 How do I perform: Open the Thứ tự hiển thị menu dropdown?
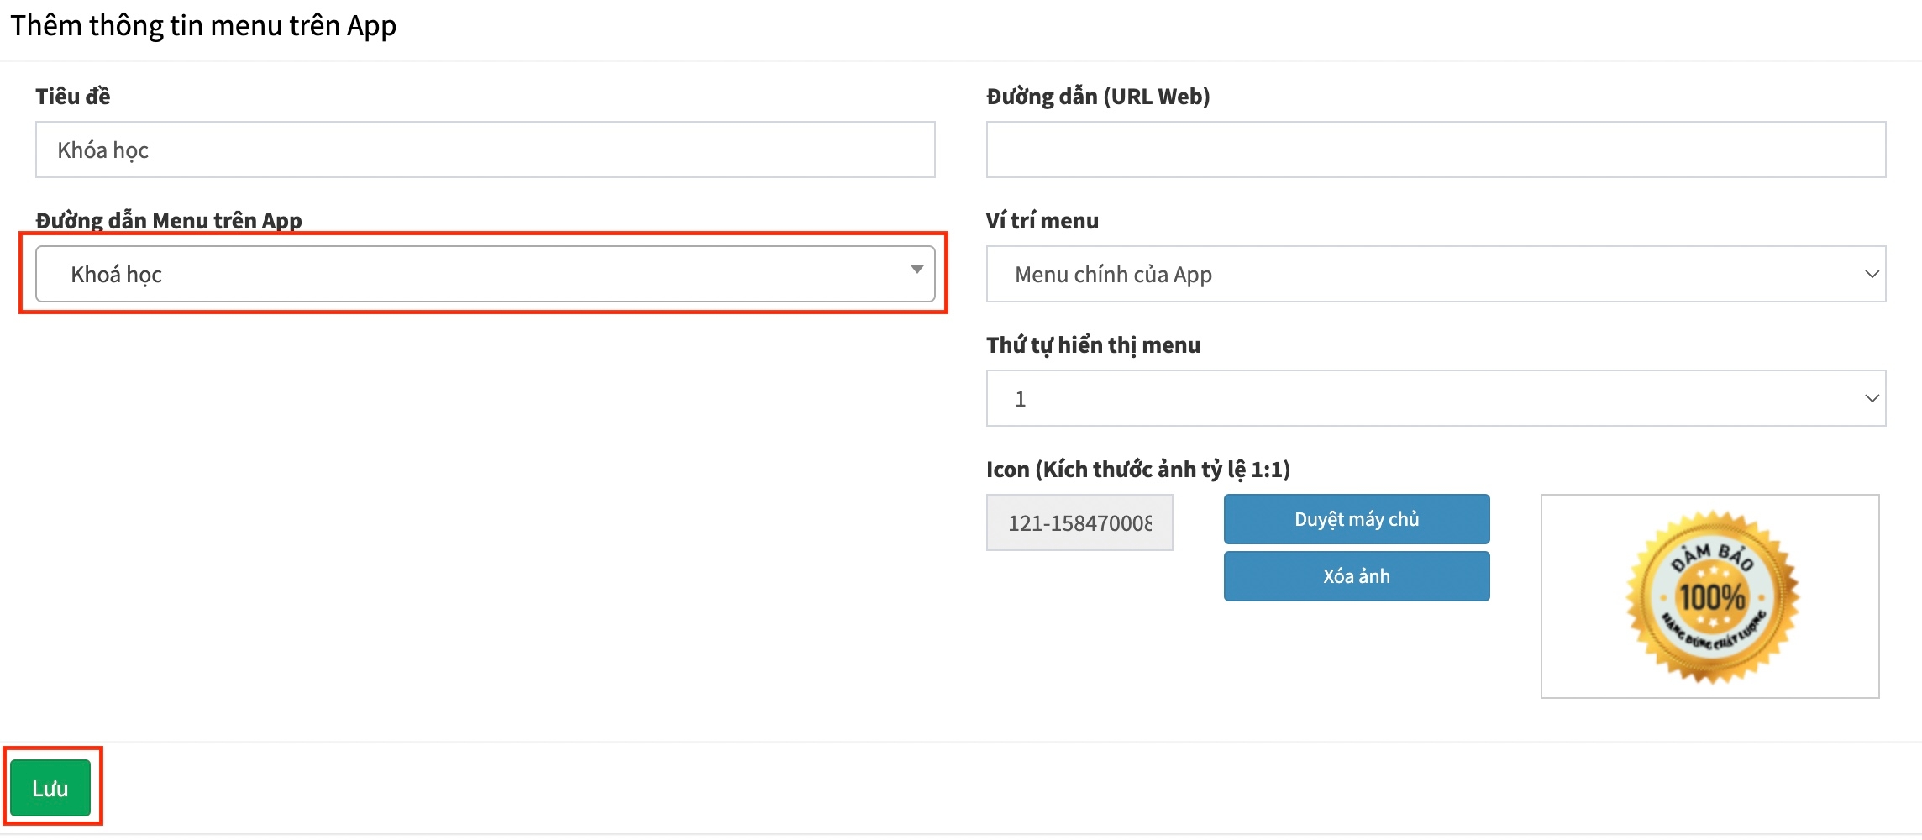point(1435,398)
